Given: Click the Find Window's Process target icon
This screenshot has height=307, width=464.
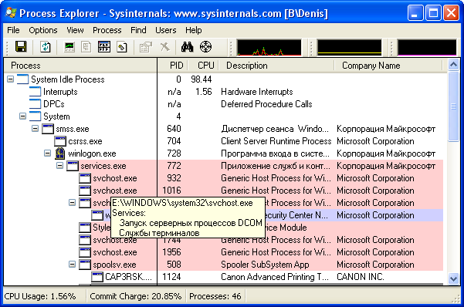Looking at the screenshot, I should click(205, 47).
